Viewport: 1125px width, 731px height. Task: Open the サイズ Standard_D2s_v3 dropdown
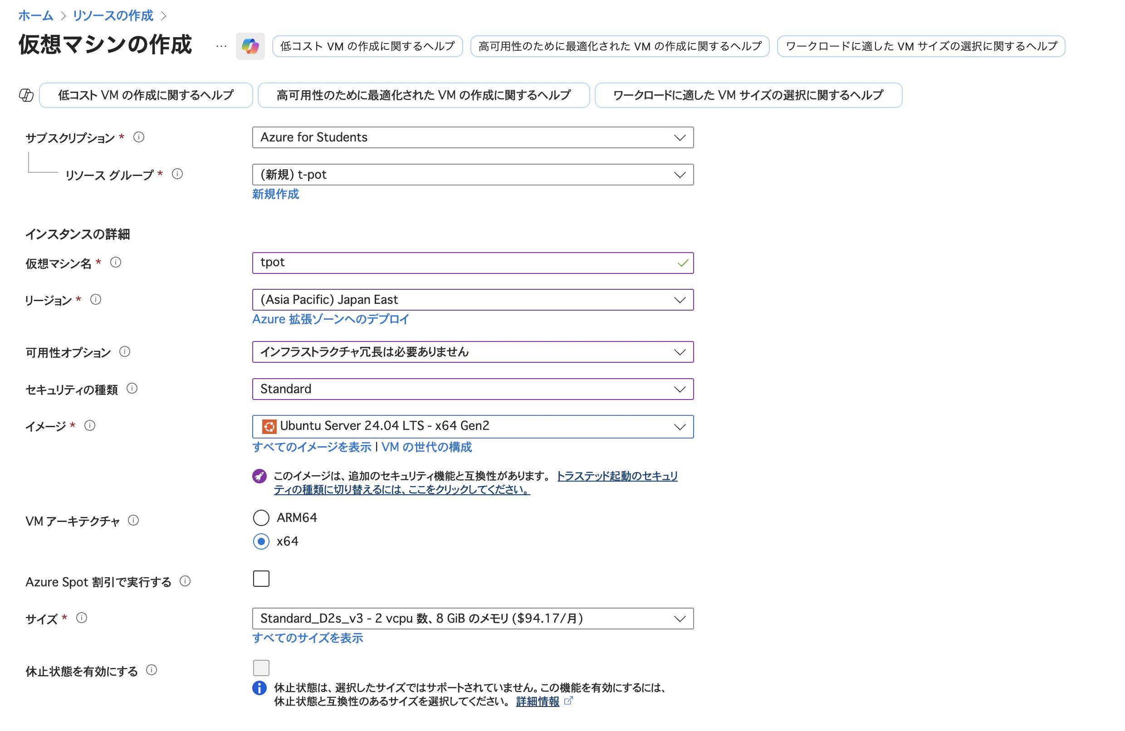point(473,619)
